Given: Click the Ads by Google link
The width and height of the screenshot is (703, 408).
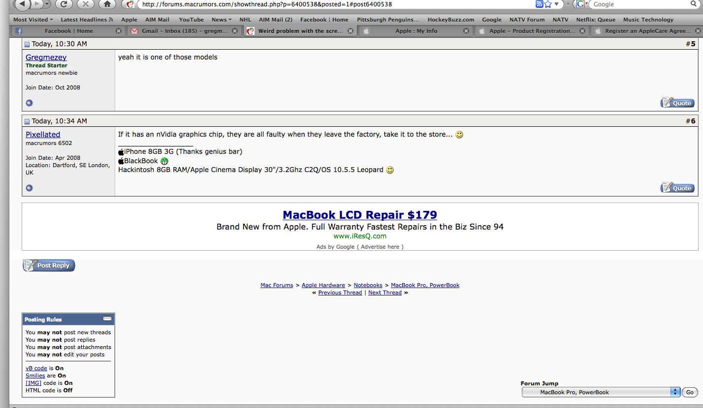Looking at the screenshot, I should coord(335,247).
